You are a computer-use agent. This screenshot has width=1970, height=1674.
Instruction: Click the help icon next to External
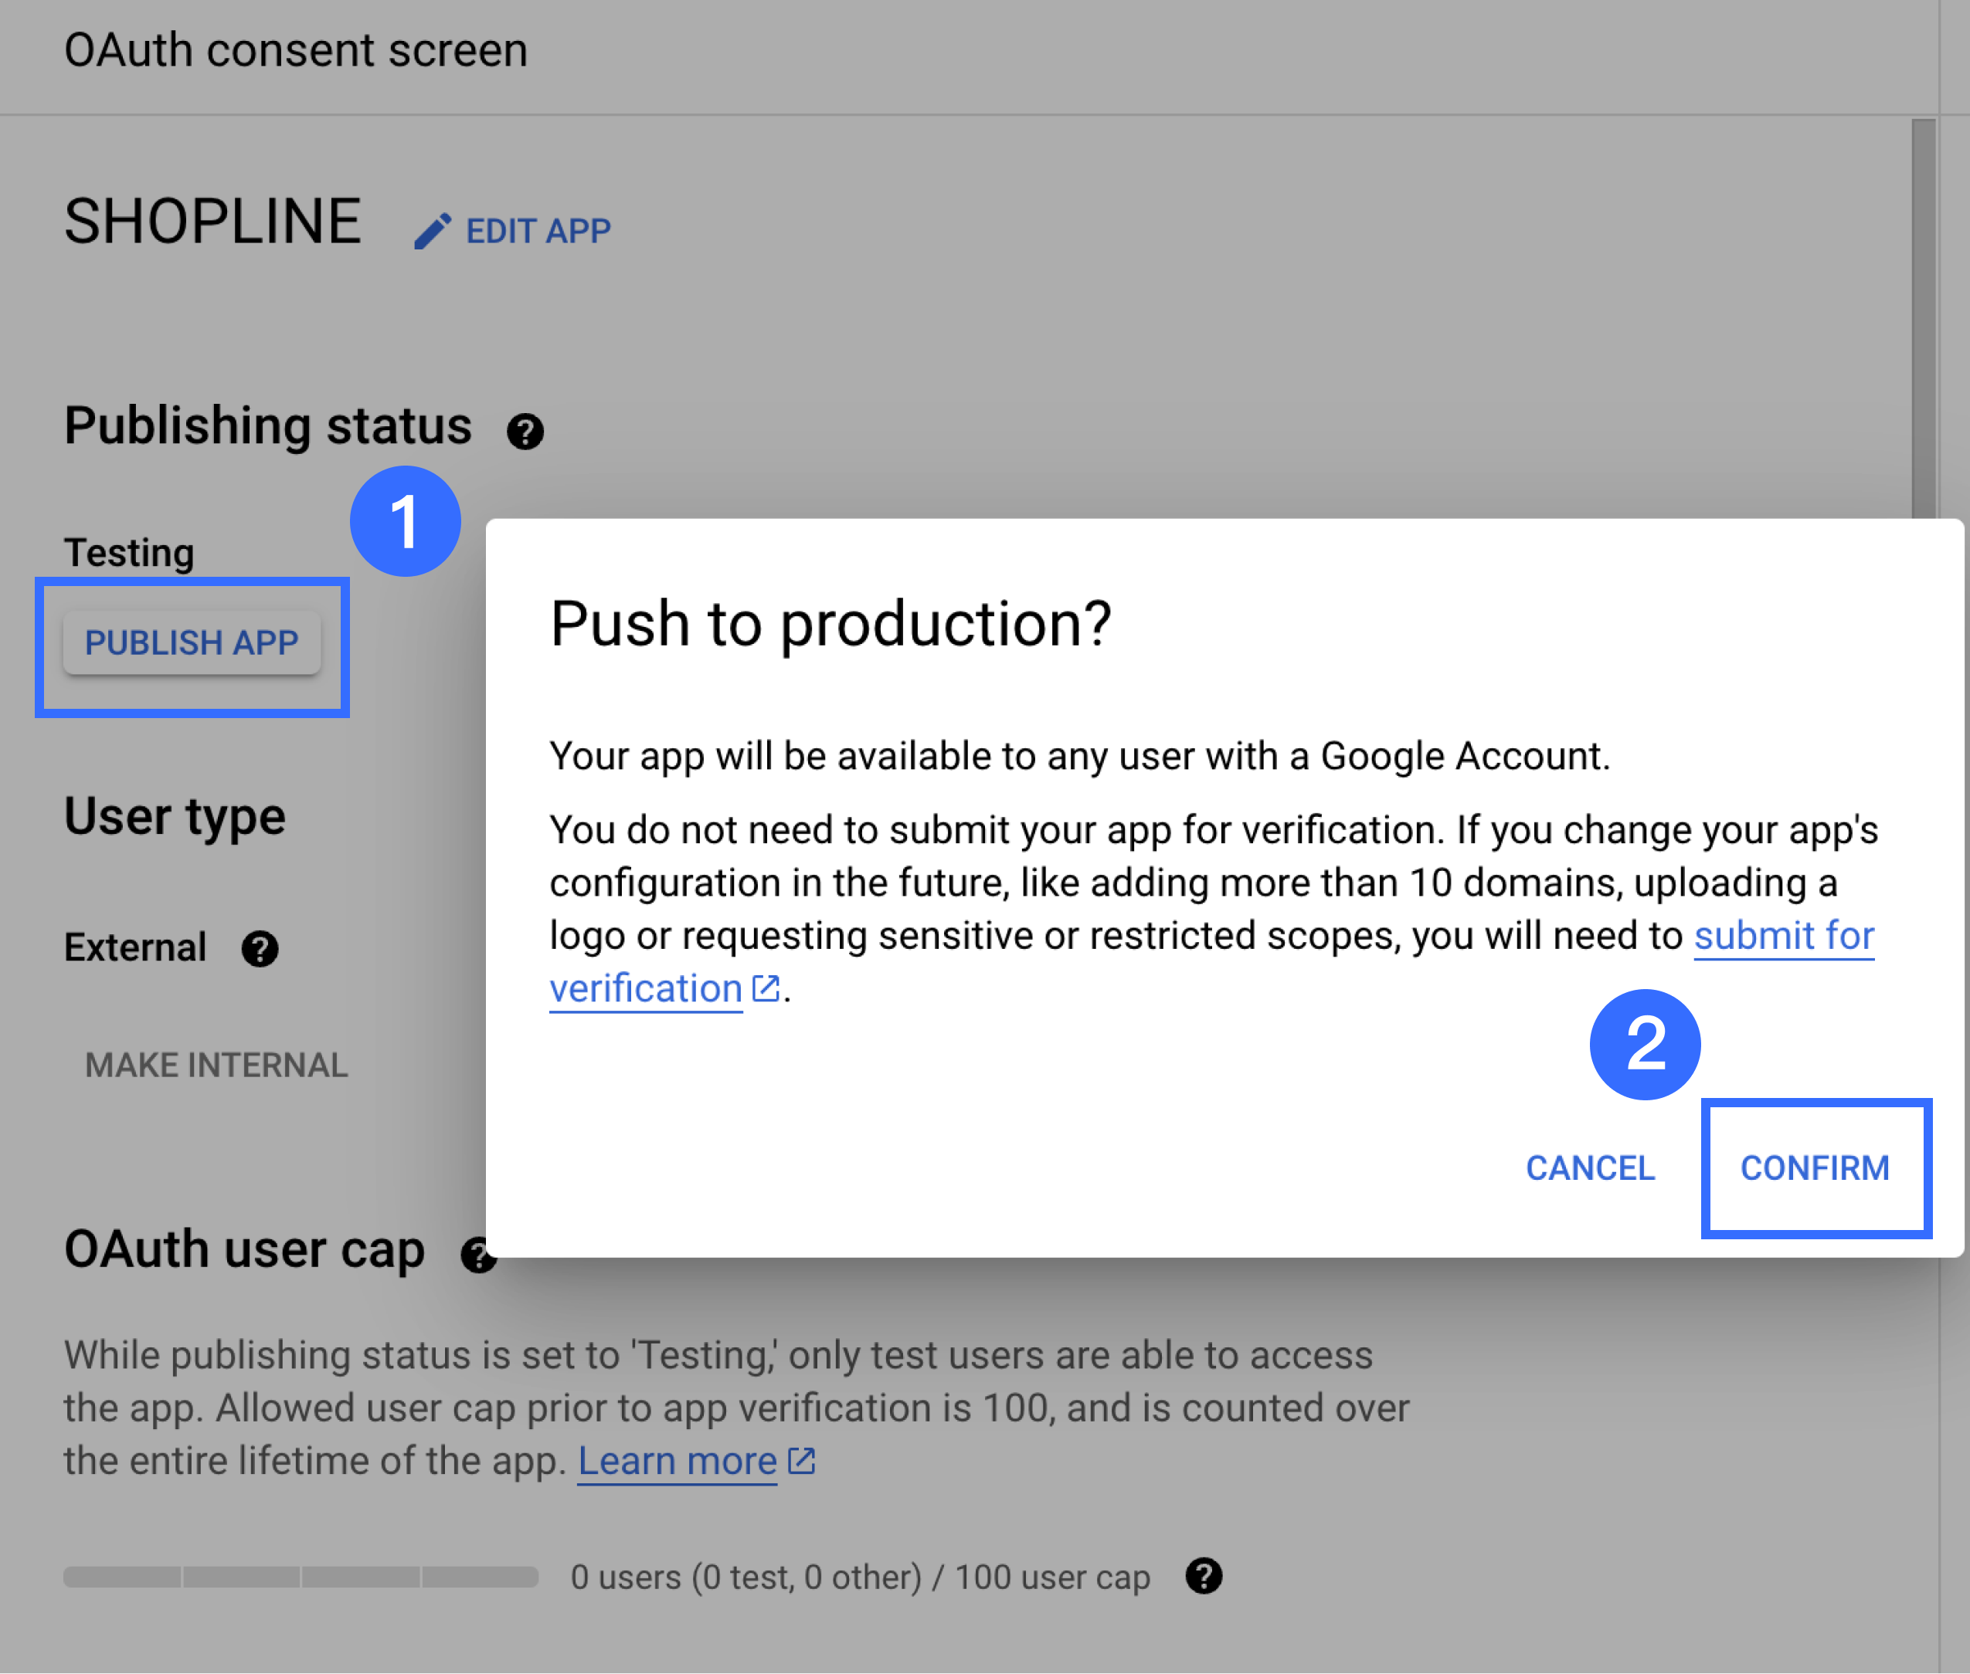(x=259, y=948)
